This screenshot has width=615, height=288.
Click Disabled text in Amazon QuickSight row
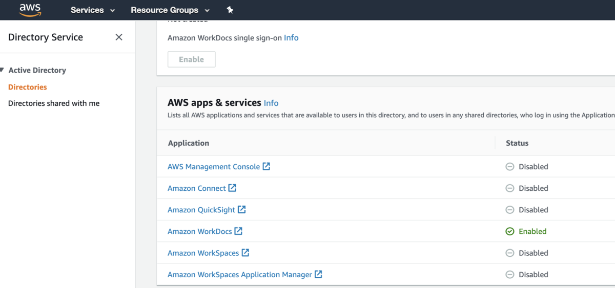click(534, 210)
